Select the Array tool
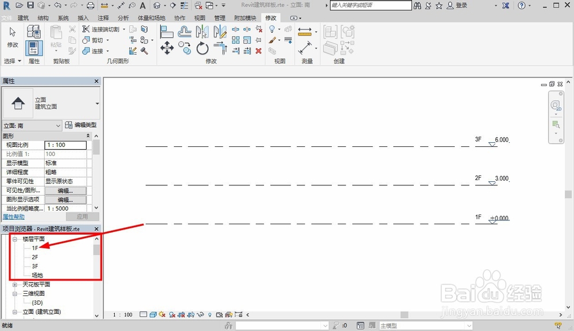The image size is (574, 331). pyautogui.click(x=236, y=40)
